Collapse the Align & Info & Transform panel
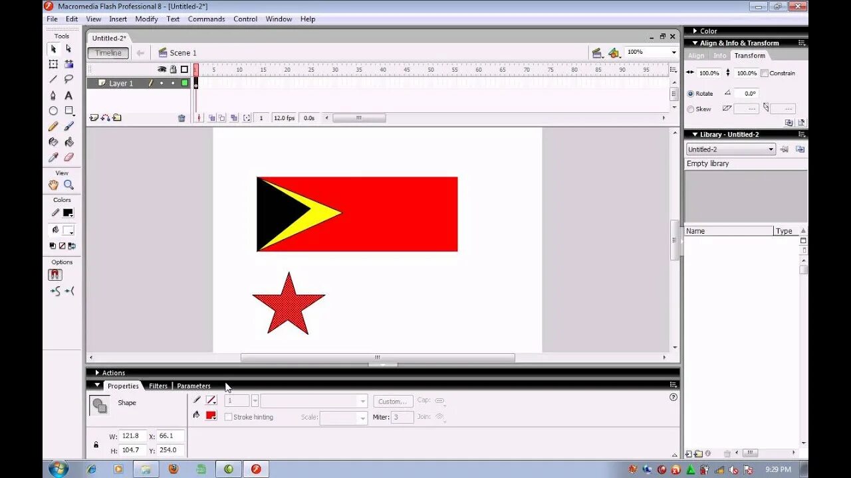The width and height of the screenshot is (851, 478). click(695, 43)
